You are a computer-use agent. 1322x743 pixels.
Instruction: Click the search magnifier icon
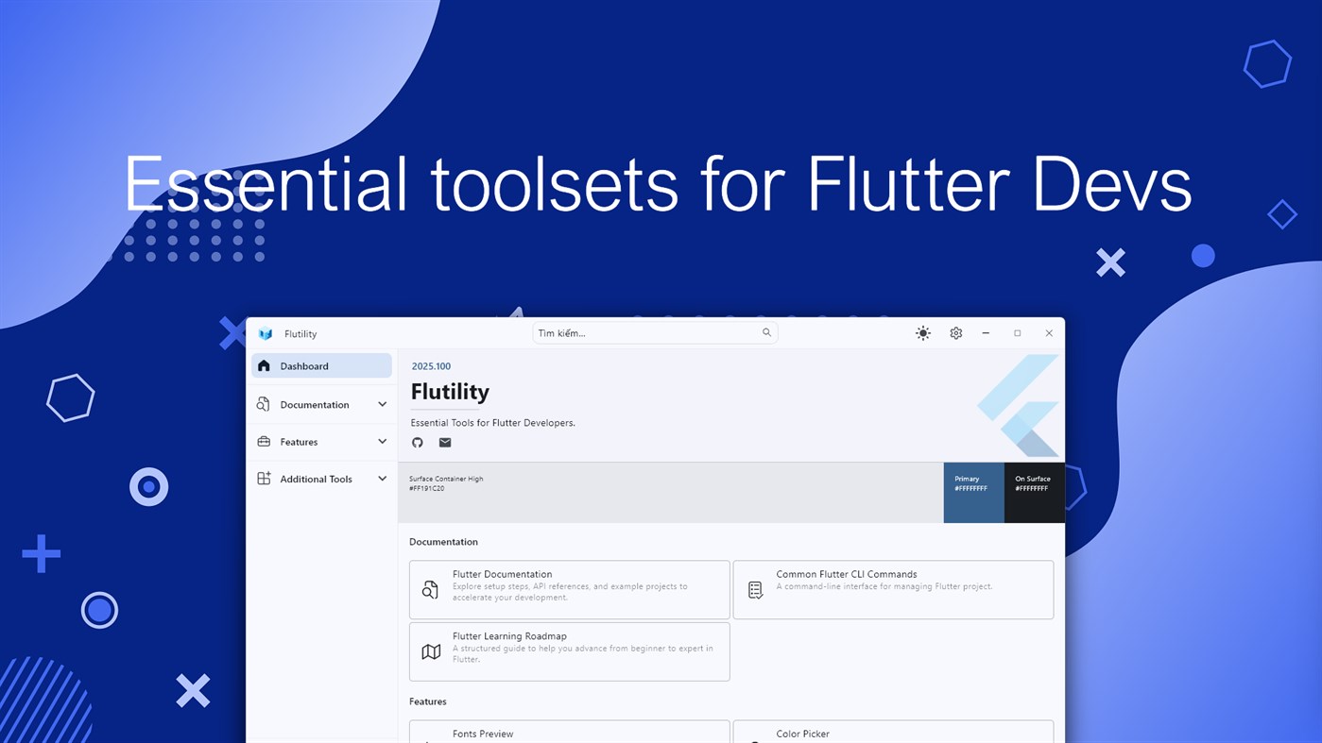[x=766, y=332]
